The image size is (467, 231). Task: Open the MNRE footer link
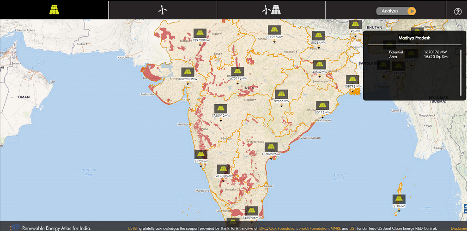tap(336, 228)
